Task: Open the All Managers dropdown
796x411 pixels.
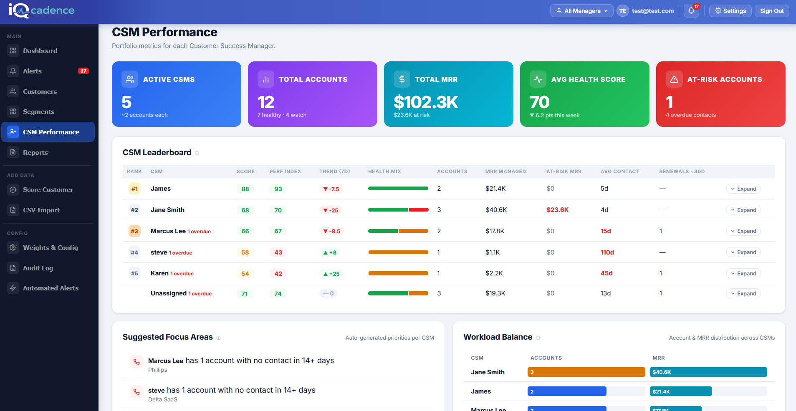Action: pos(581,11)
